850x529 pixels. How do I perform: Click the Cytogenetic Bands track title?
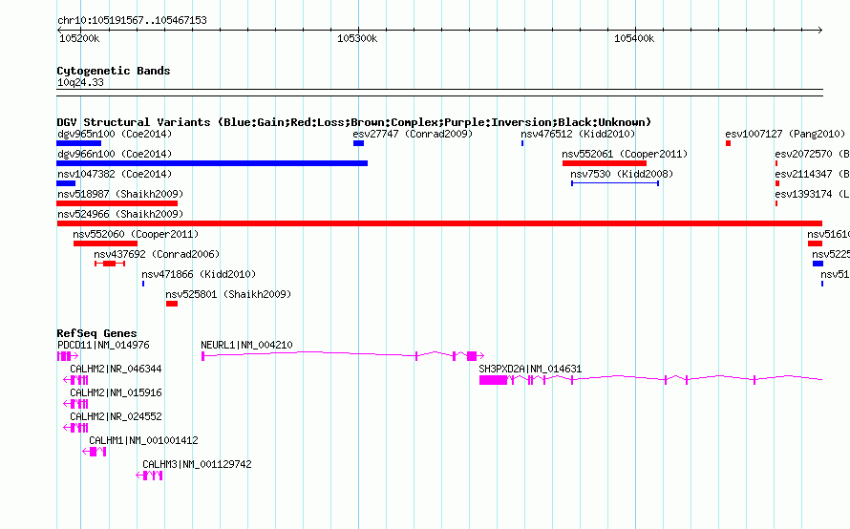pyautogui.click(x=114, y=71)
